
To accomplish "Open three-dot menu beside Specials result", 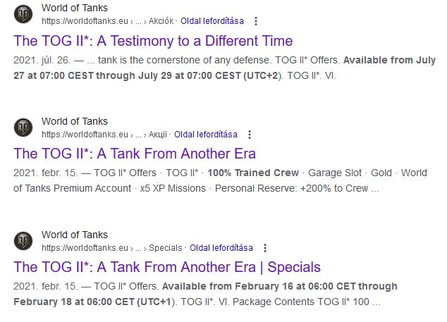I will (x=265, y=248).
